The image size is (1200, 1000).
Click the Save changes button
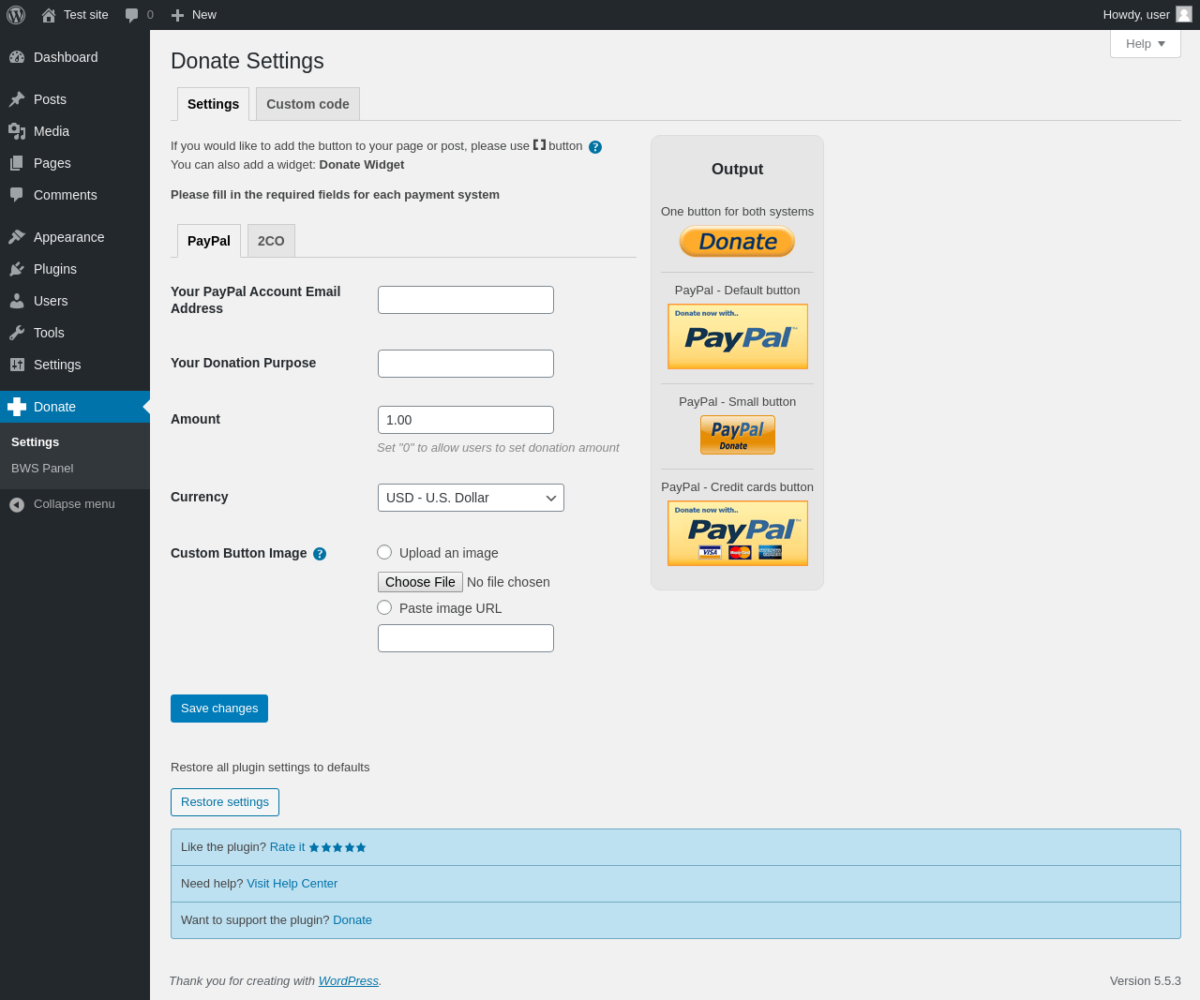click(x=219, y=709)
